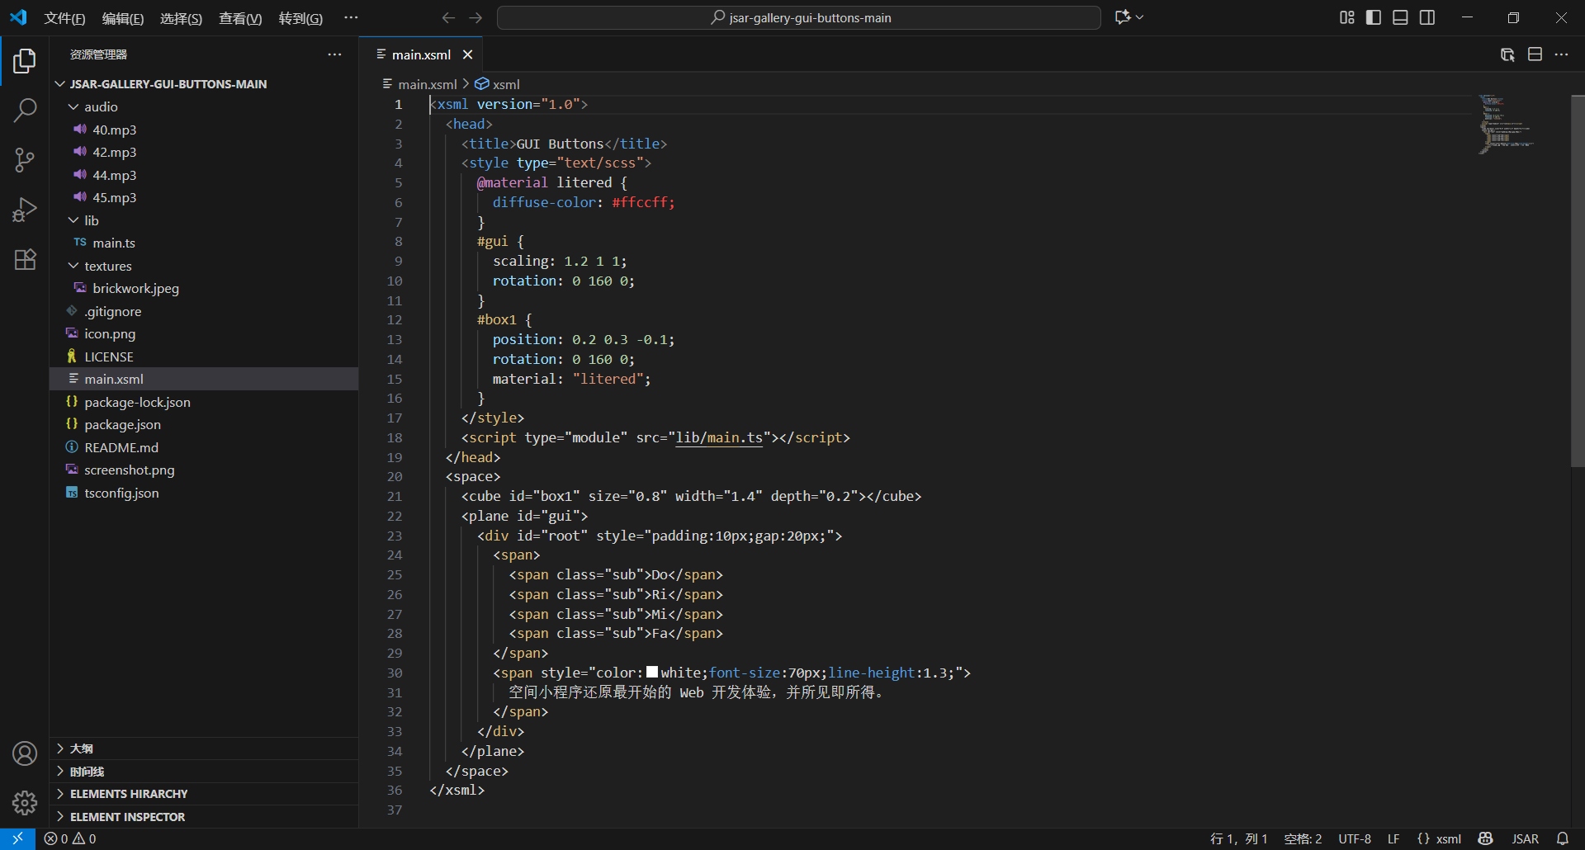
Task: Open the notifications bell in status bar
Action: 1562,838
